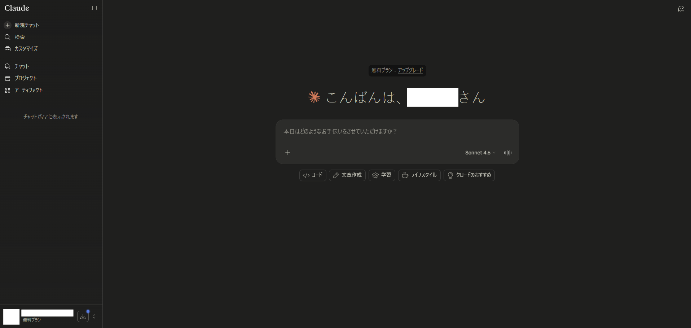The image size is (691, 328).
Task: Click the ghost incognito chat icon
Action: [681, 9]
